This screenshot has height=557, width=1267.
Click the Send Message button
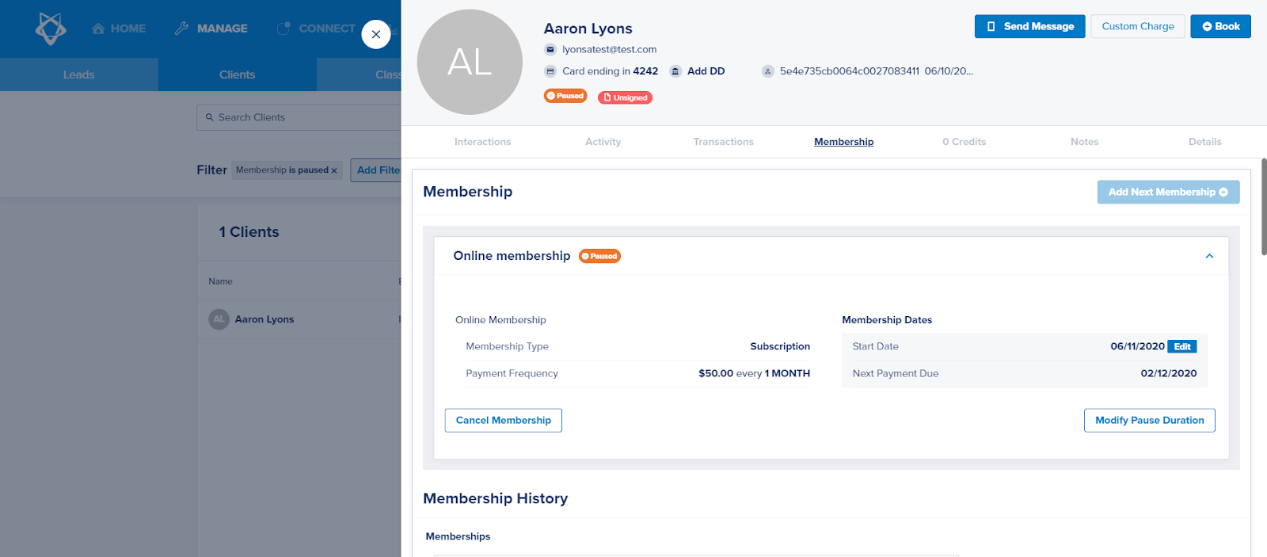[1029, 26]
